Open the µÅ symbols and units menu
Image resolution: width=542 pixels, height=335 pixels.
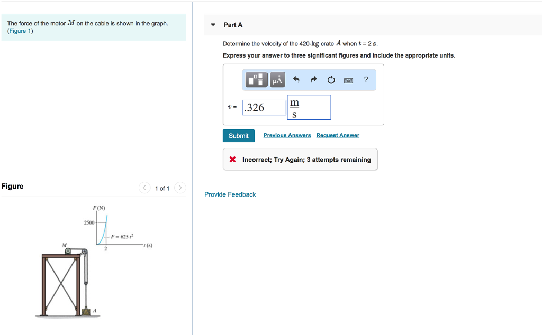point(277,80)
